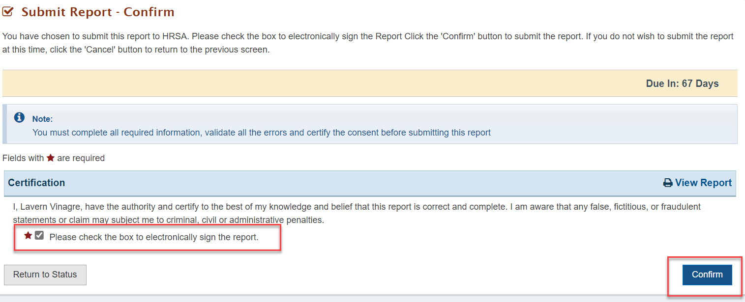Screen dimensions: 745x302
Task: Check the electronic signature checkbox
Action: 39,236
